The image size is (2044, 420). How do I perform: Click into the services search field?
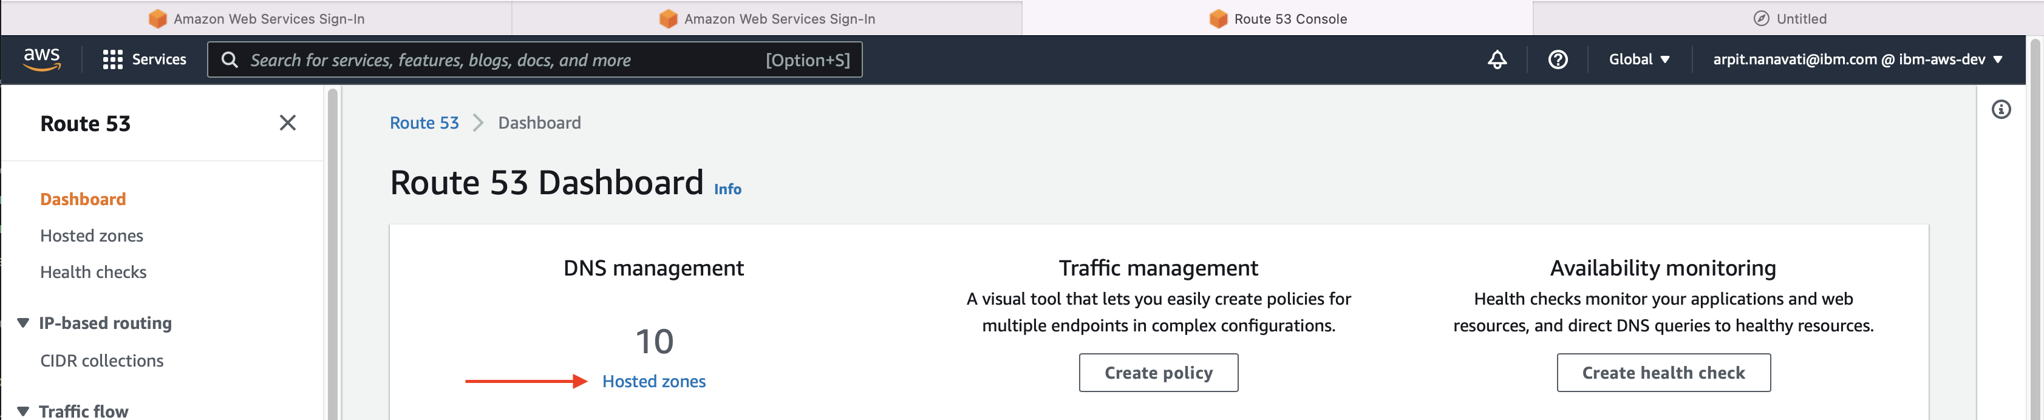[535, 60]
